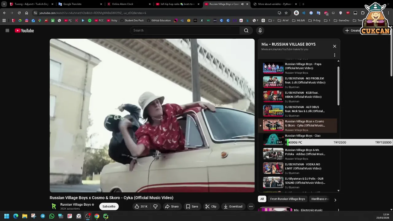393x221 pixels.
Task: Play Adidas Official Music Video entry
Action: point(297,154)
